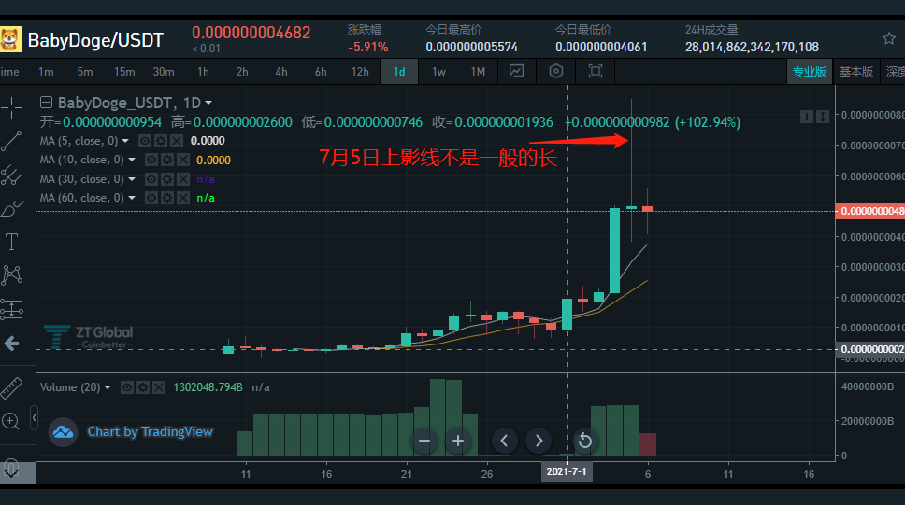Switch to 5m timeframe

pos(85,72)
